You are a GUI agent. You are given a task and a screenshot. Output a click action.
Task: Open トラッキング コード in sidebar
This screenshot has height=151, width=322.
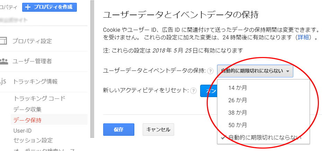tap(39, 98)
